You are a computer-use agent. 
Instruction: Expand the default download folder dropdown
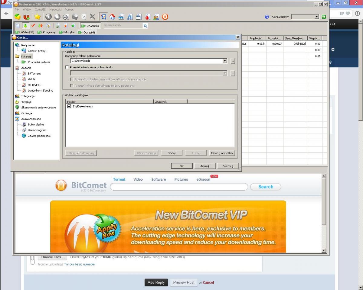click(x=224, y=61)
